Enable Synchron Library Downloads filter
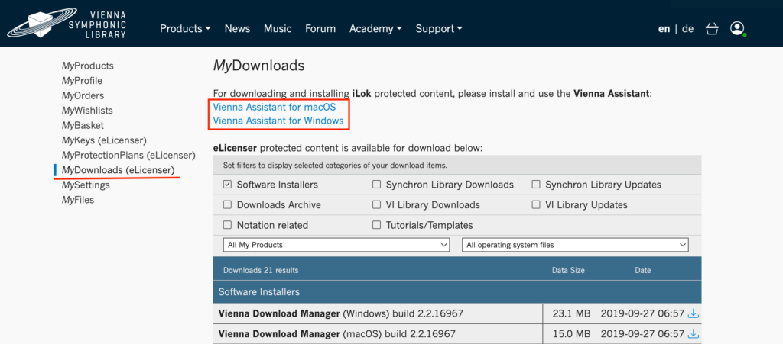 tap(376, 185)
